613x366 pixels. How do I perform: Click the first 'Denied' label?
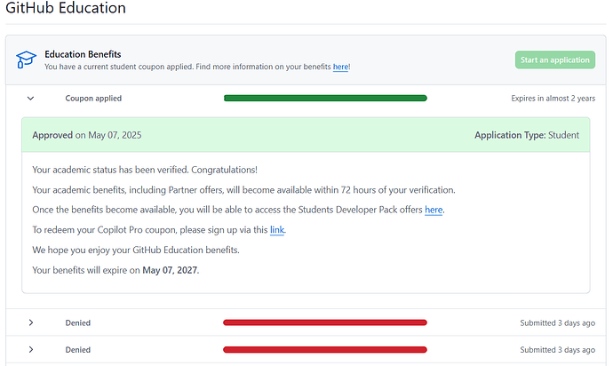coord(78,323)
